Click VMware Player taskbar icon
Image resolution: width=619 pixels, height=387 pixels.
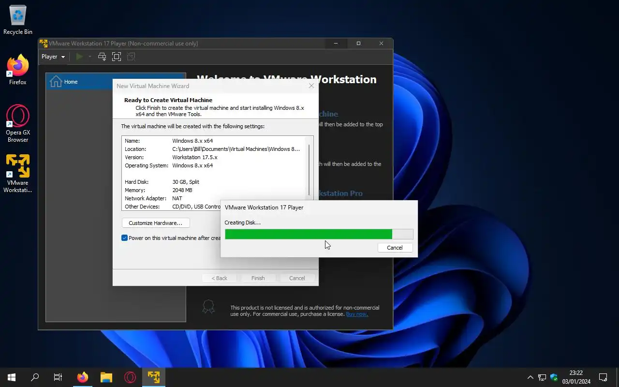(154, 377)
